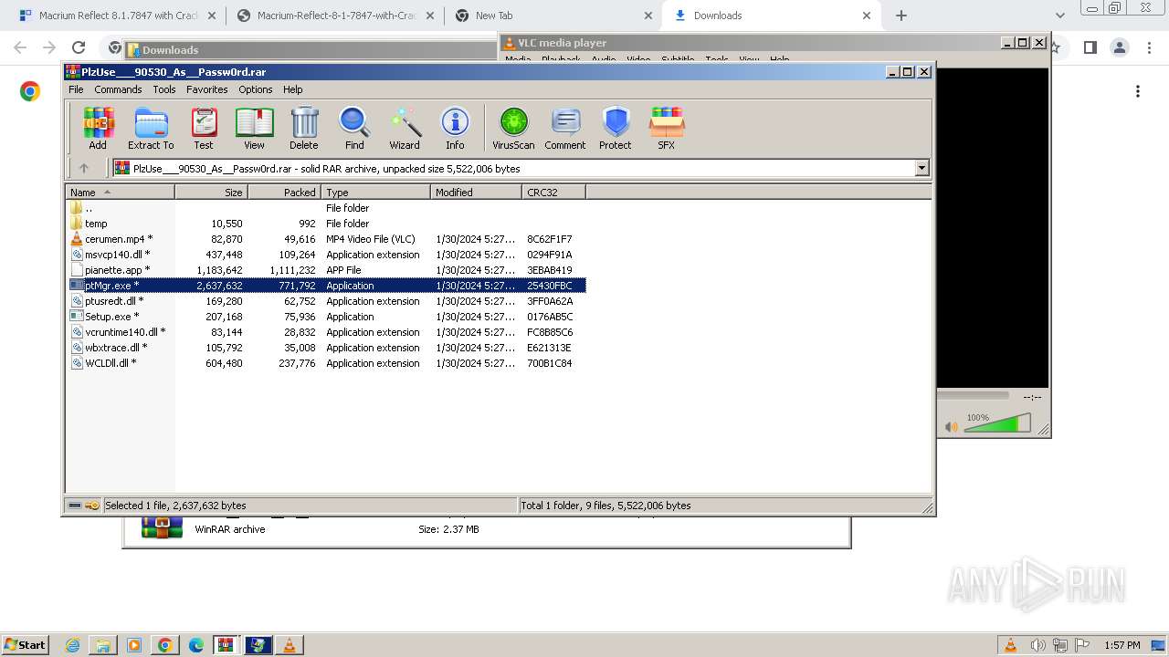
Task: Click the WinRAR taskbar button
Action: tap(226, 645)
